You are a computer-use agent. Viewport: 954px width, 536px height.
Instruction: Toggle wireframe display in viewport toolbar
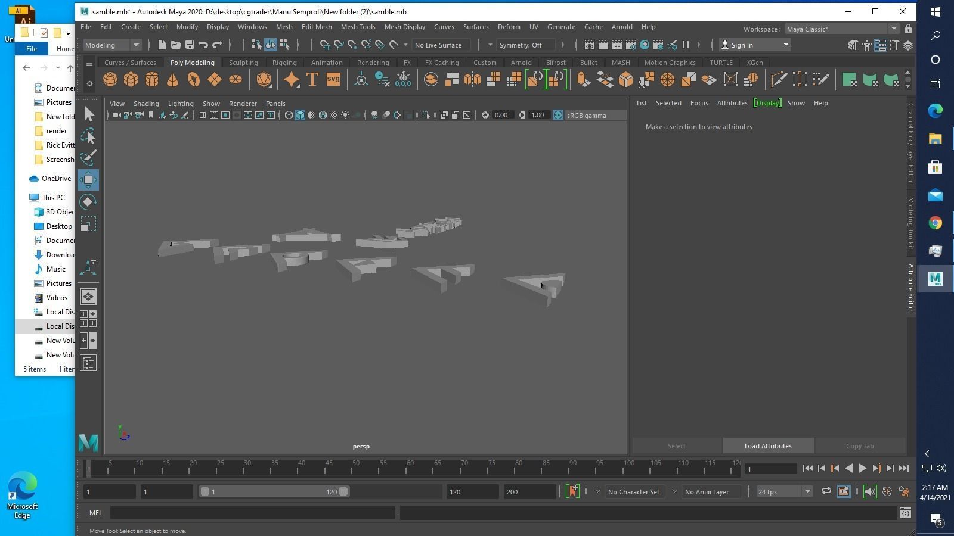289,115
